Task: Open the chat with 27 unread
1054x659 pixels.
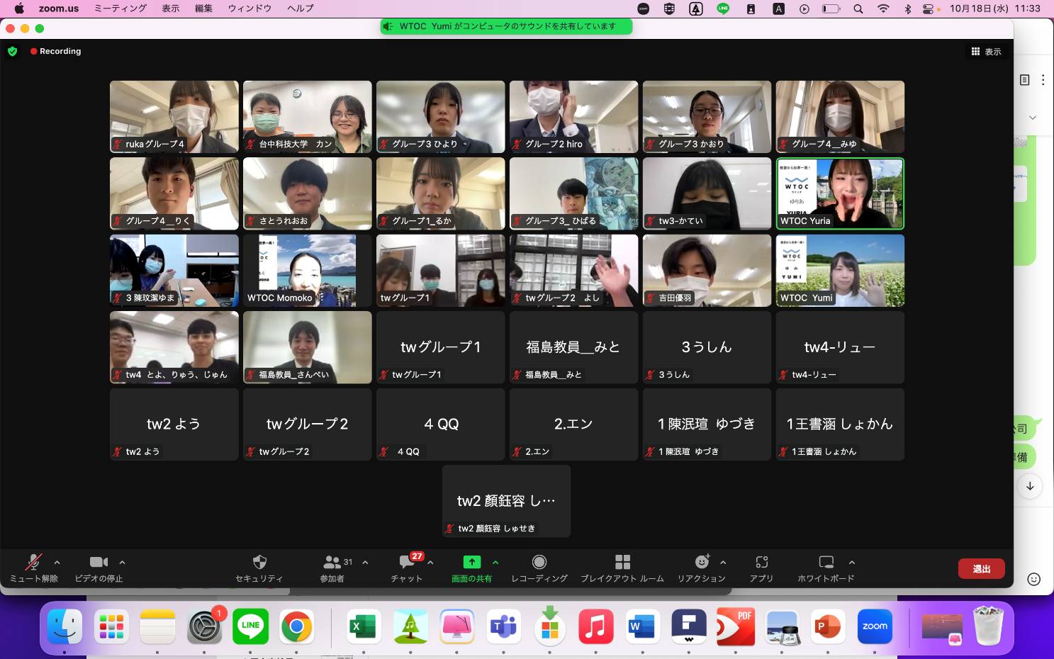Action: 408,562
